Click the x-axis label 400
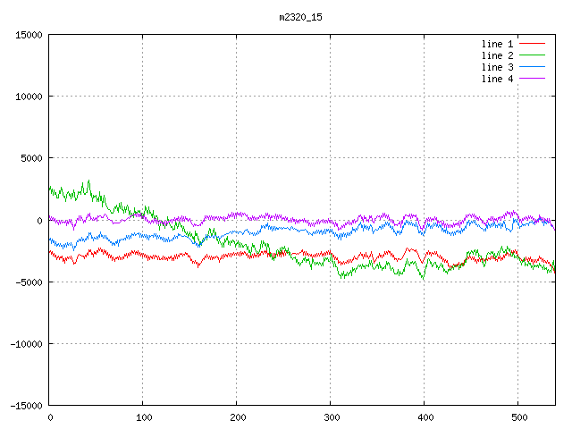The width and height of the screenshot is (572, 429). [425, 417]
